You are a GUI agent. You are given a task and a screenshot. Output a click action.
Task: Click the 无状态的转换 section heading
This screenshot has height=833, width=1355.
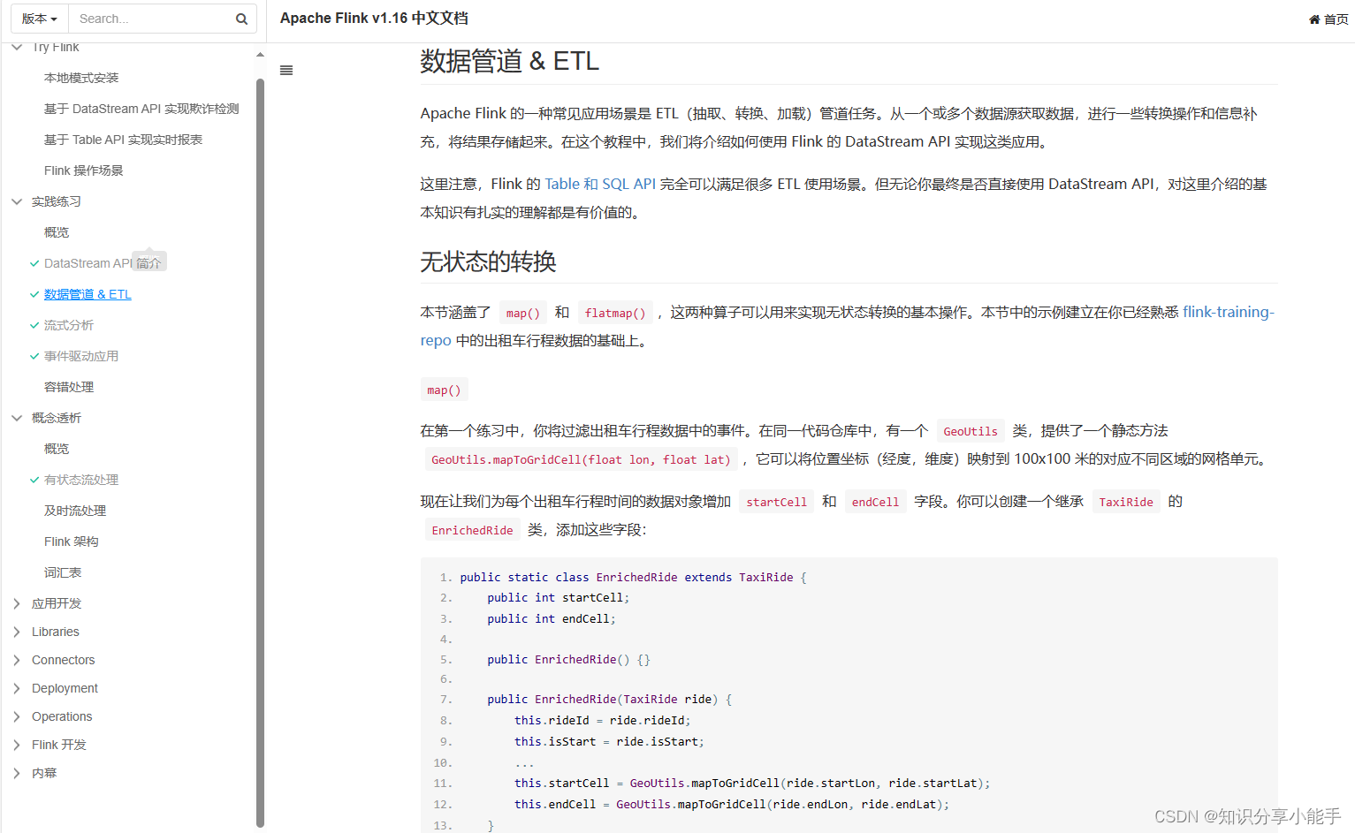tap(488, 261)
